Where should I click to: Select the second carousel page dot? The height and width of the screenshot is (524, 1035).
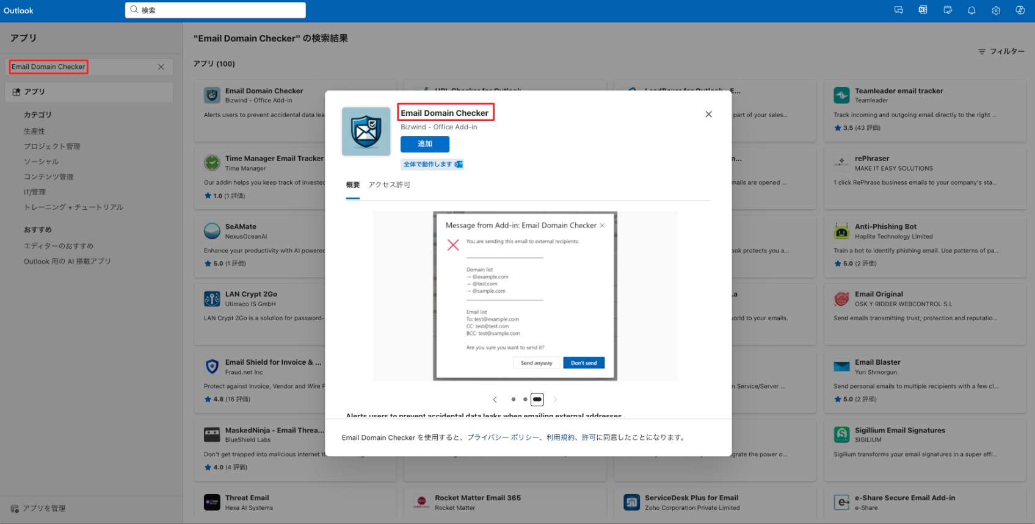pyautogui.click(x=525, y=400)
